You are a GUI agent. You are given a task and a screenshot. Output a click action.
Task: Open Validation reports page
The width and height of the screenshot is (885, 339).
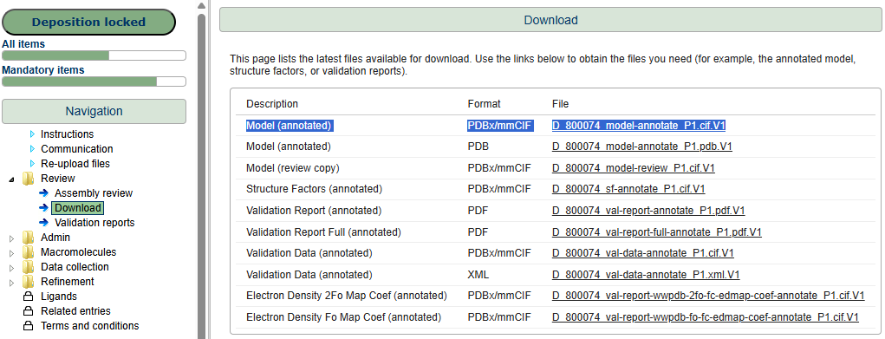click(x=94, y=223)
